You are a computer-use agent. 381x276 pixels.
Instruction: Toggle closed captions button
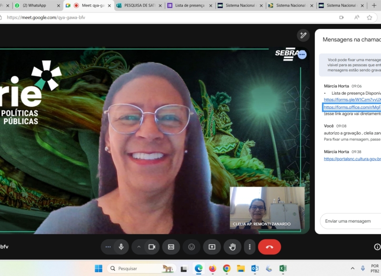click(171, 247)
